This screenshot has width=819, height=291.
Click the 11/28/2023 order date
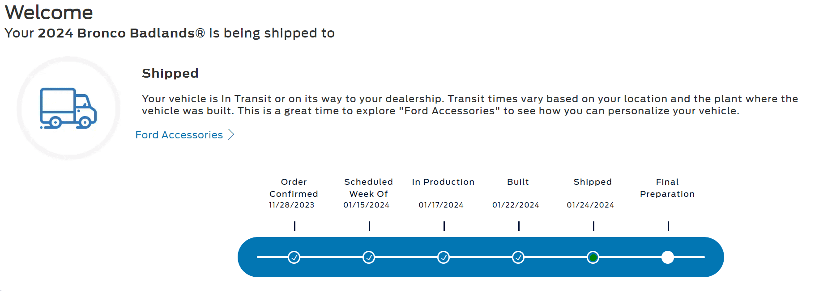pyautogui.click(x=291, y=205)
